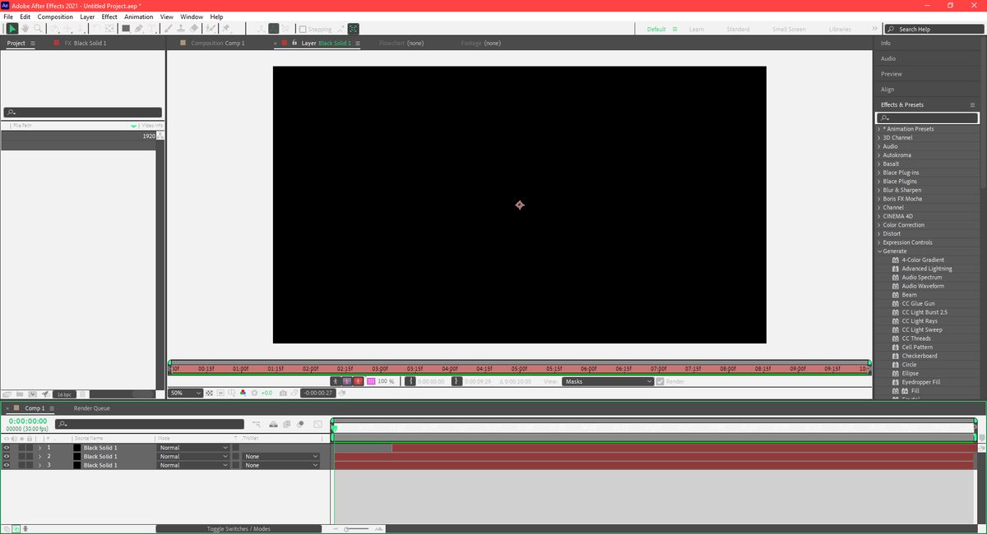Image resolution: width=987 pixels, height=534 pixels.
Task: Select the Rotation tool
Action: (96, 28)
